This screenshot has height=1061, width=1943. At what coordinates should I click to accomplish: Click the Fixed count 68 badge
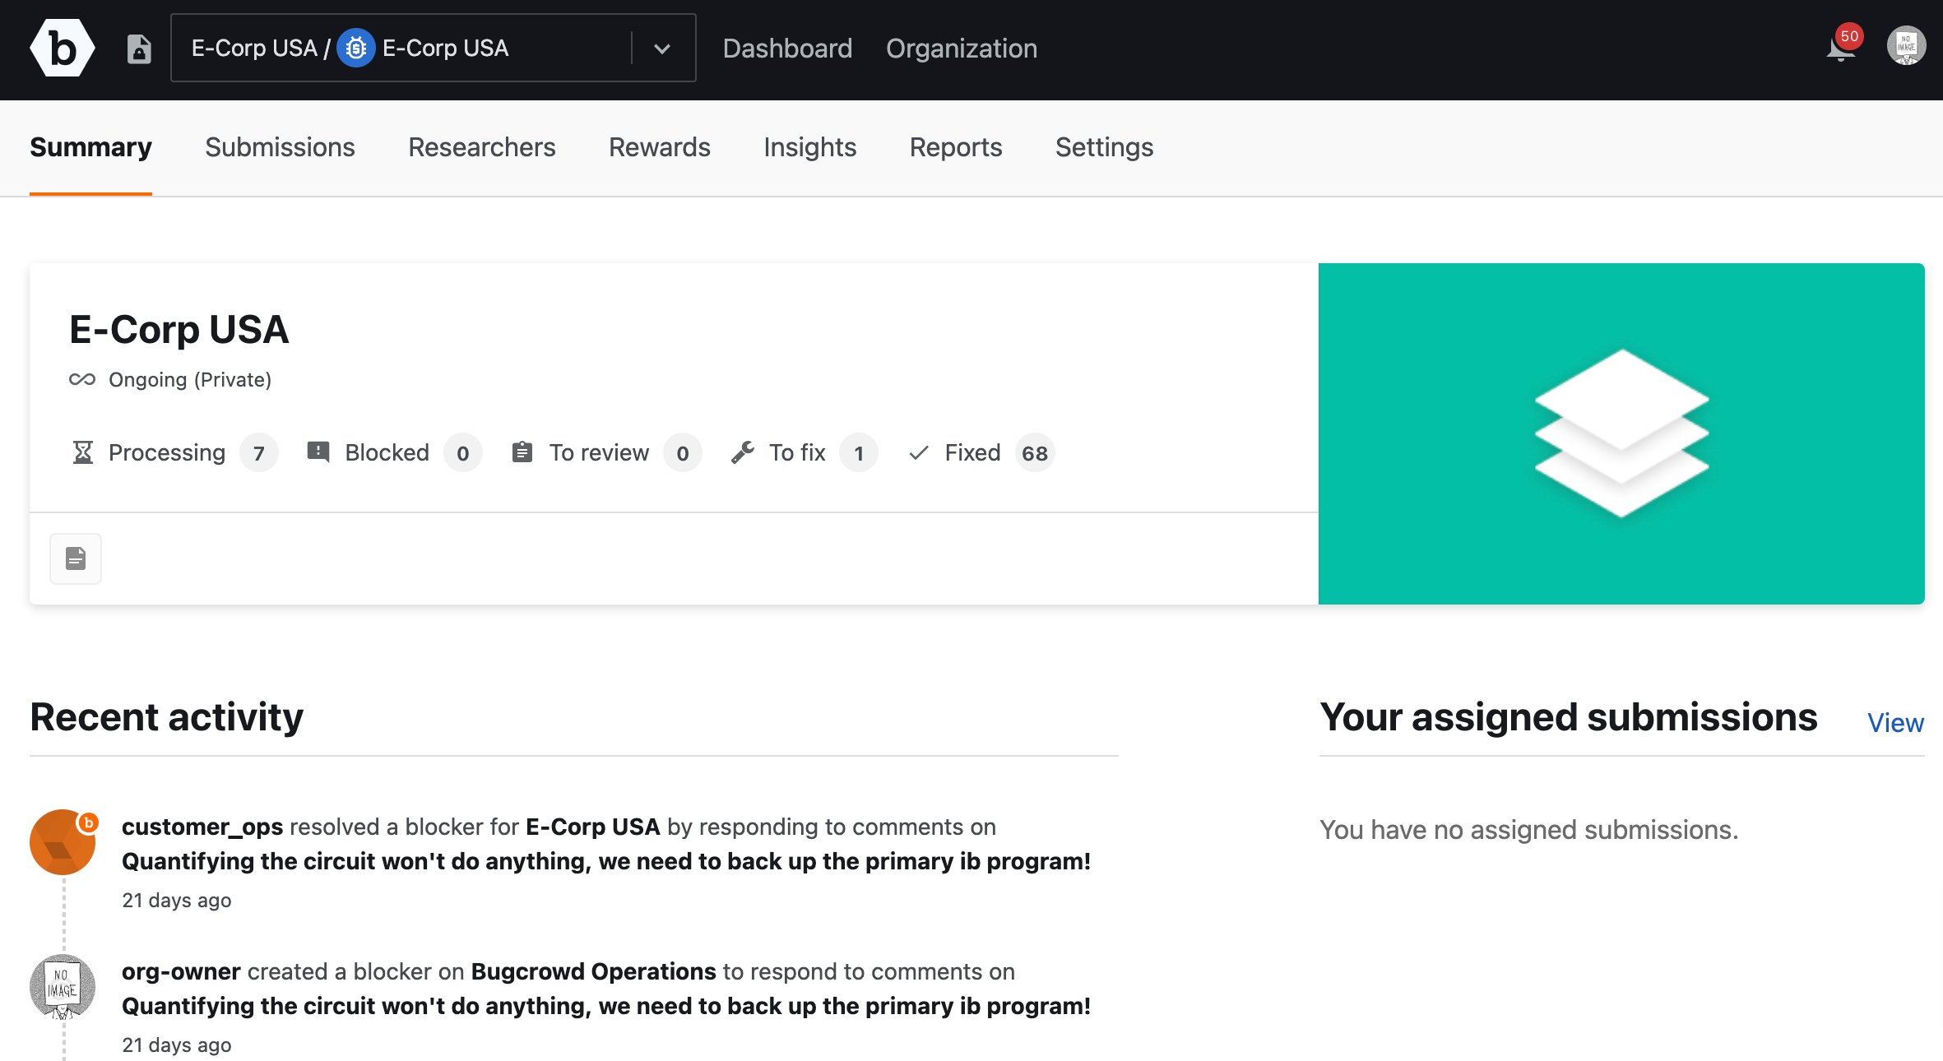(1035, 453)
